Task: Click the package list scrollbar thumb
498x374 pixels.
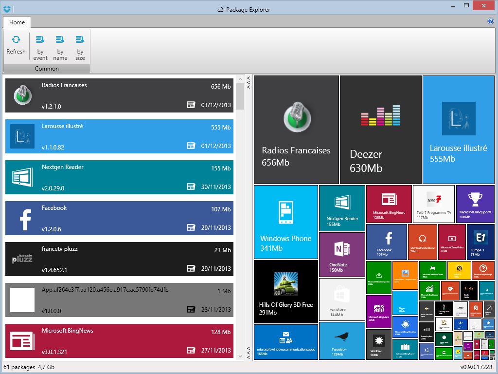Action: [240, 96]
